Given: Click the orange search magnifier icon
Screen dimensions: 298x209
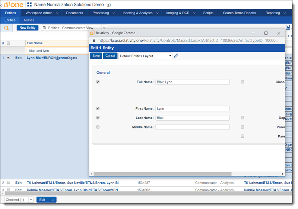Looking at the screenshot, I should pos(6,28).
